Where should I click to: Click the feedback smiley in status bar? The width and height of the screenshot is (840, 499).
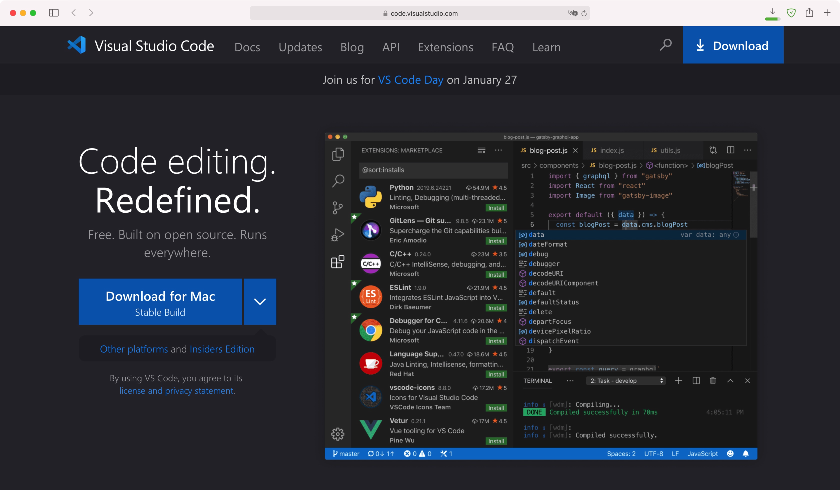point(730,453)
